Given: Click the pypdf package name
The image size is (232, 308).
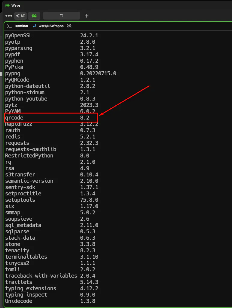Looking at the screenshot, I should tap(13, 54).
